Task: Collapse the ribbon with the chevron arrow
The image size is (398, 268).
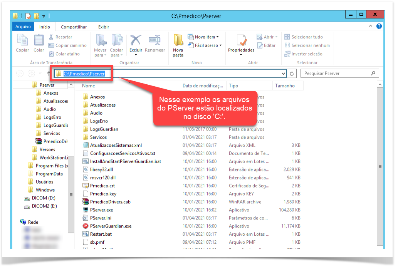Action: coord(371,27)
